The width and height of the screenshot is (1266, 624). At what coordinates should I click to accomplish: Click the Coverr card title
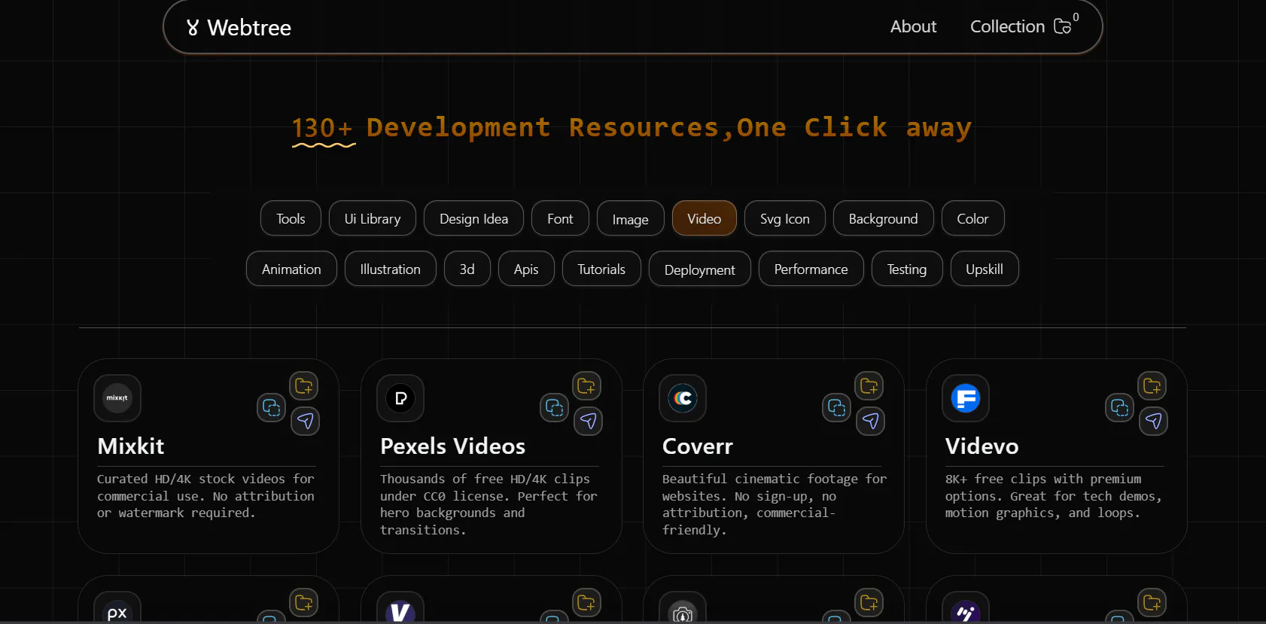coord(697,446)
